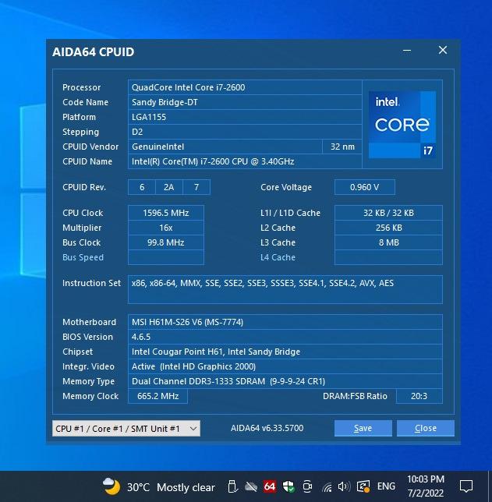Click the L2 Cache 256 KB field
Screen dimensions: 492x502
[388, 228]
